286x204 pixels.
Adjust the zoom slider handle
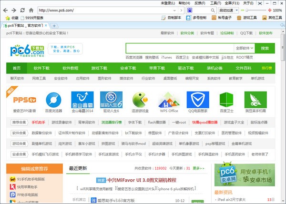(246, 10)
